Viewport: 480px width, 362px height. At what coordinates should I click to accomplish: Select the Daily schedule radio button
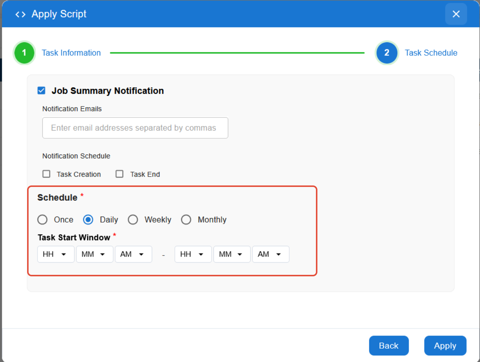click(88, 220)
